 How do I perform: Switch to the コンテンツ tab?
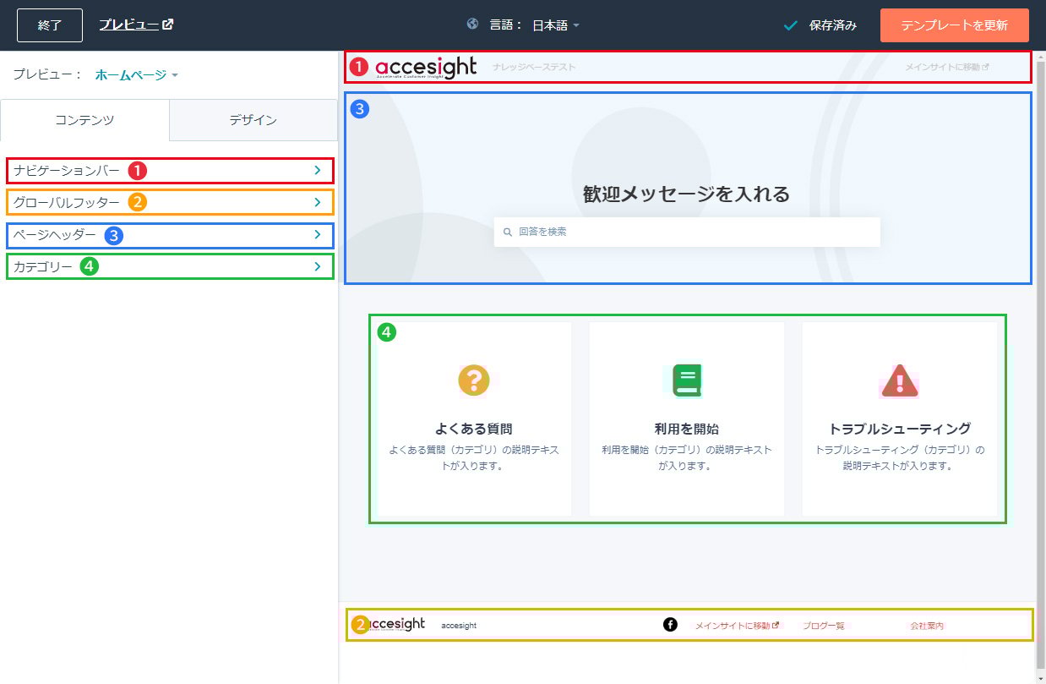coord(84,120)
